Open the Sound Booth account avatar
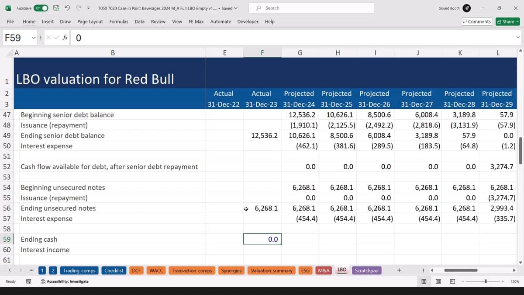This screenshot has width=524, height=295. pos(467,8)
